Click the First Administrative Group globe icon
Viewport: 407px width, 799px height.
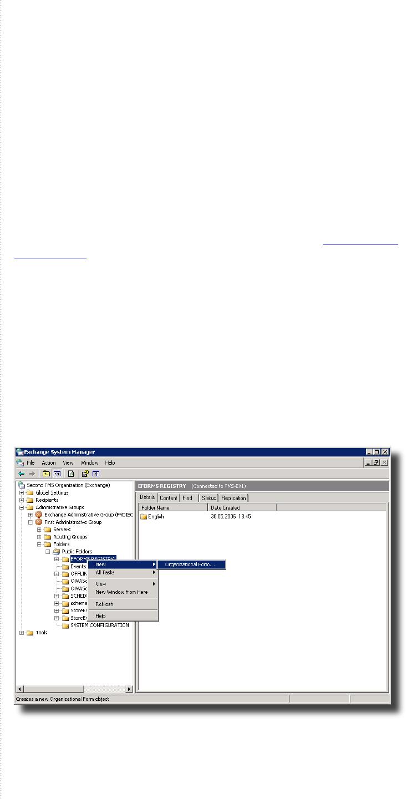coord(39,522)
